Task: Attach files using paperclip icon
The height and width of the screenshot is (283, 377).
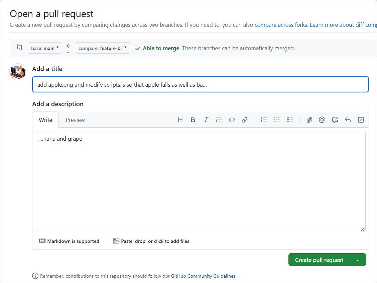Action: point(309,120)
